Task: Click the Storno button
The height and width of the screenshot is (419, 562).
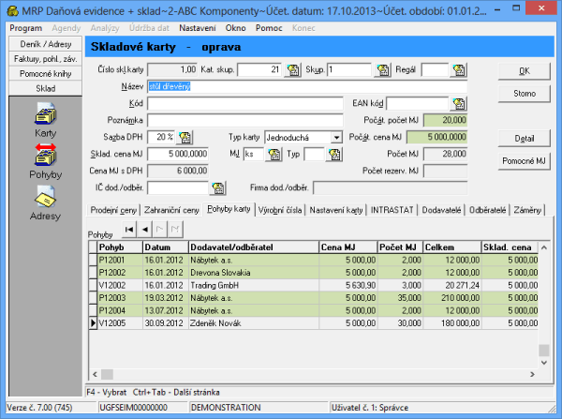Action: pyautogui.click(x=525, y=94)
